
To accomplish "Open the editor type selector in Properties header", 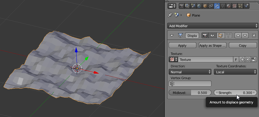I will [x=172, y=6].
